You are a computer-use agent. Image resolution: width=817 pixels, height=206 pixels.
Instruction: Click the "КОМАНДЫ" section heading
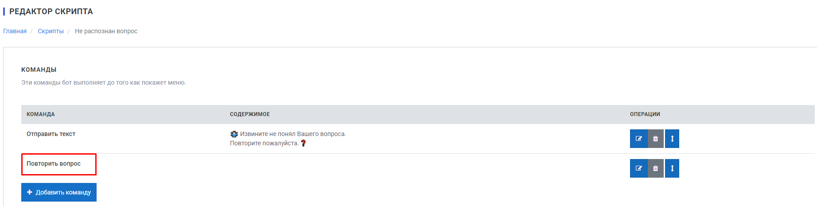click(39, 70)
